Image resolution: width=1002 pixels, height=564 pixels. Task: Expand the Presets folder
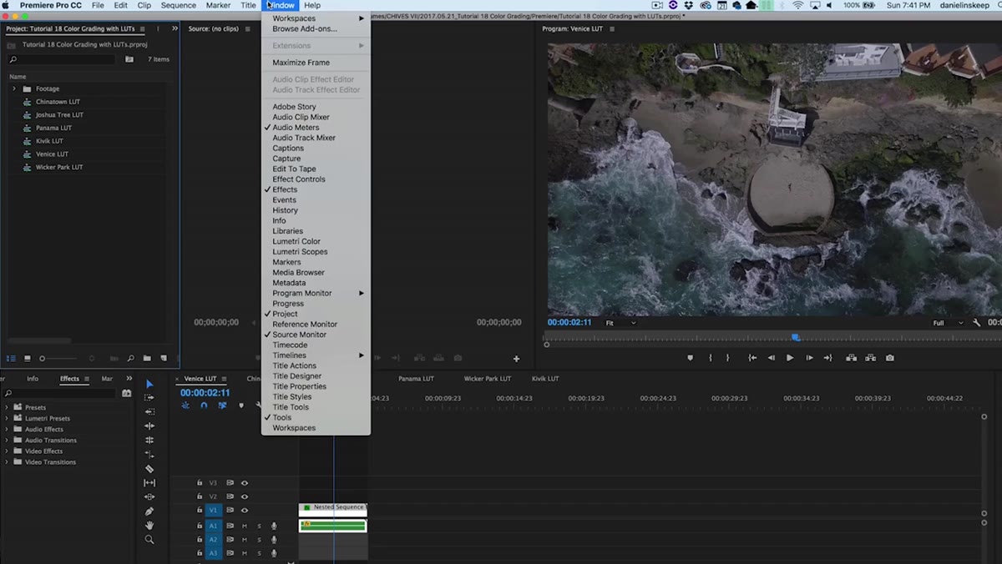pos(7,408)
